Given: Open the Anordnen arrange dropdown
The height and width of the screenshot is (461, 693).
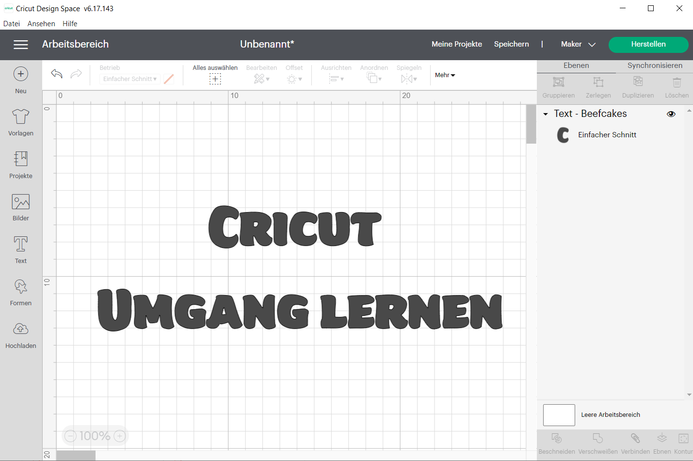Looking at the screenshot, I should (374, 79).
